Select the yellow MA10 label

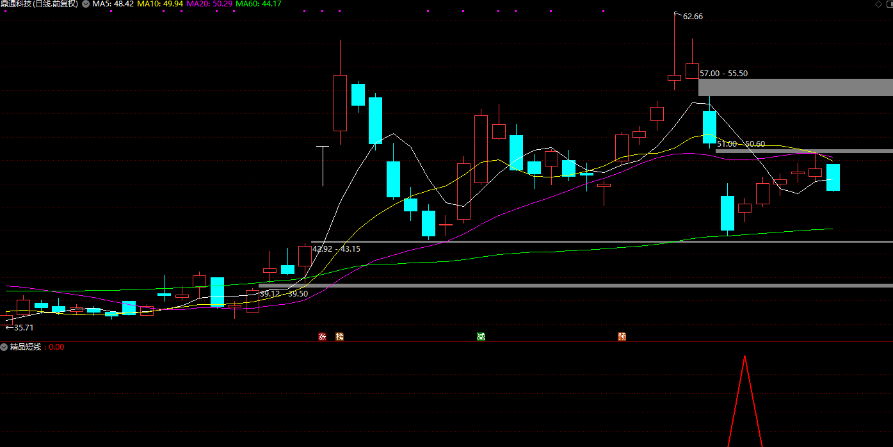click(x=160, y=4)
